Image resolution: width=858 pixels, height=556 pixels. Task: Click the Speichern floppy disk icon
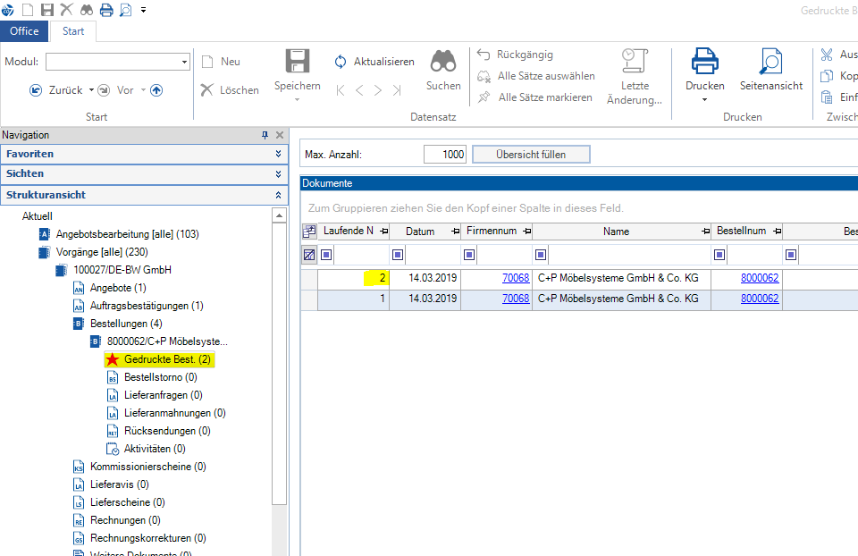pyautogui.click(x=297, y=62)
